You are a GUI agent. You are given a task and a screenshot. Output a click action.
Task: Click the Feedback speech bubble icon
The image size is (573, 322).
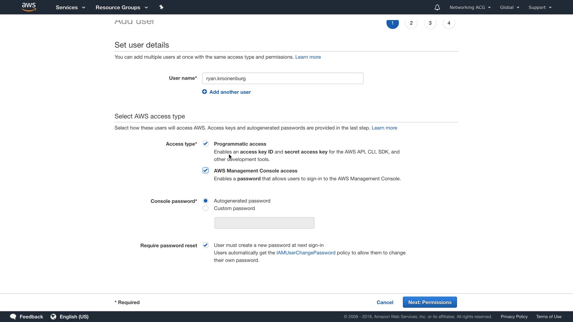(x=13, y=317)
